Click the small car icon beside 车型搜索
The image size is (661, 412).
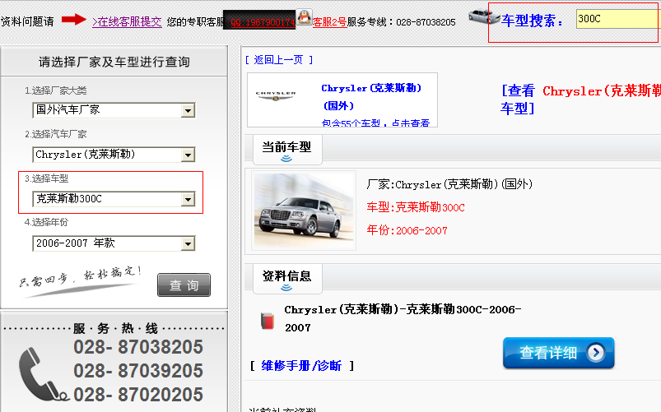point(484,16)
